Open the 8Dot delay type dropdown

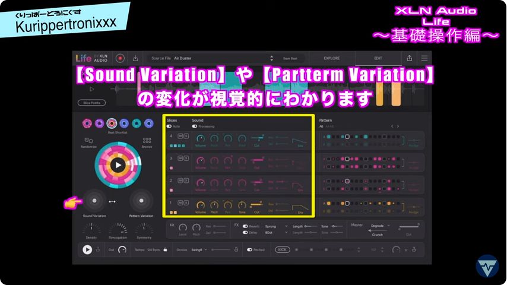pos(276,233)
